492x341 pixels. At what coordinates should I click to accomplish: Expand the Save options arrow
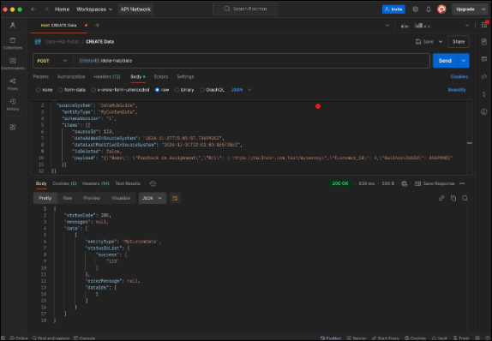[x=441, y=42]
